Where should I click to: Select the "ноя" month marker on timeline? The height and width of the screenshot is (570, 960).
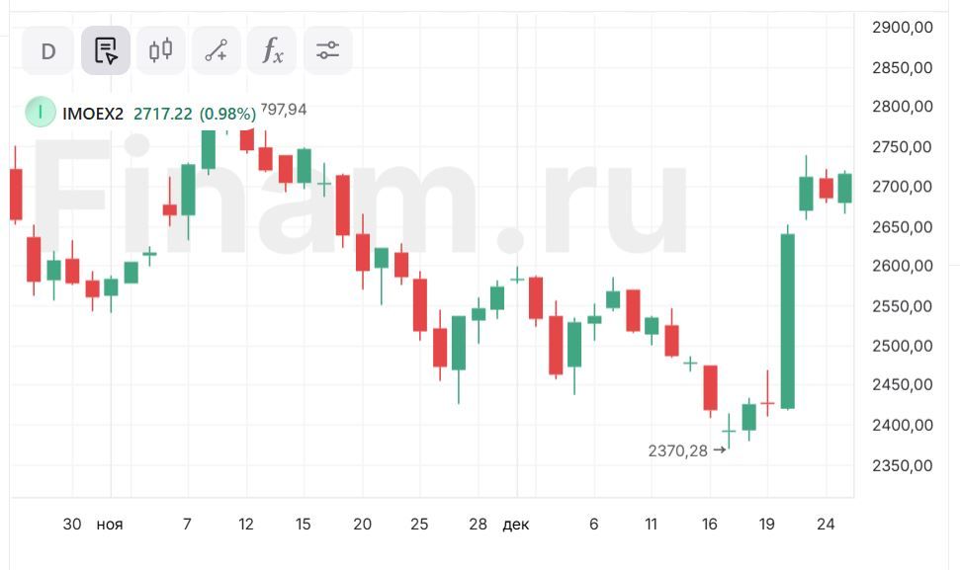coord(110,524)
